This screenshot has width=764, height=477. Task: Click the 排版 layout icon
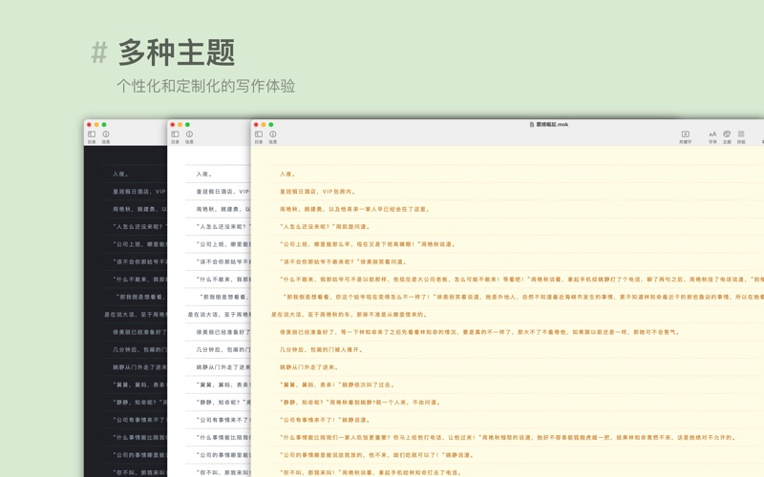coord(741,135)
